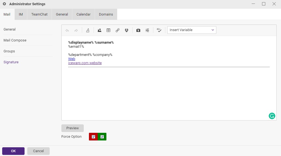This screenshot has width=281, height=156.
Task: Open the Insert Variable dropdown
Action: (192, 30)
